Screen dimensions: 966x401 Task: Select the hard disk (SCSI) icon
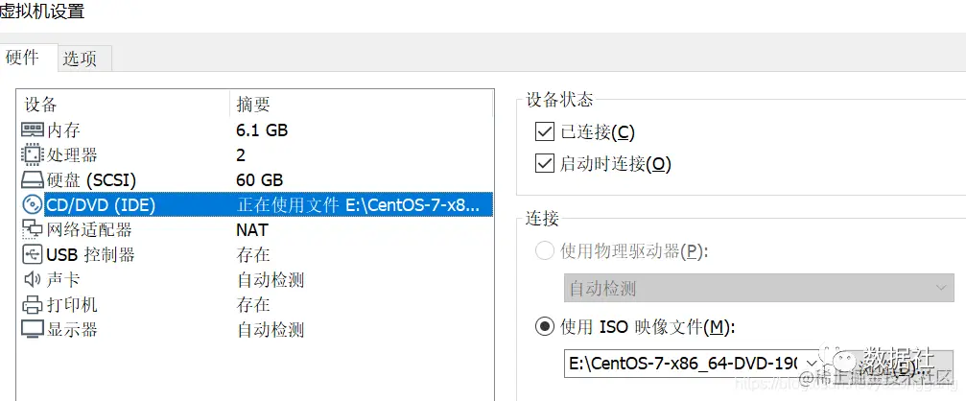[33, 179]
